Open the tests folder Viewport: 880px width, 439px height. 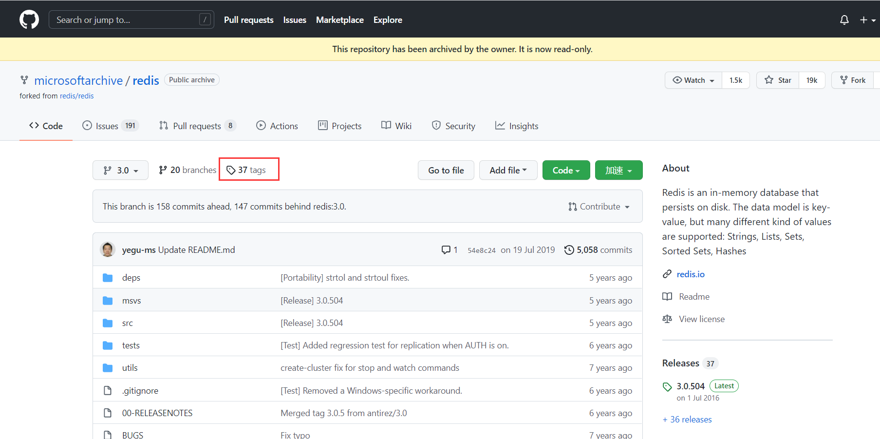[131, 345]
